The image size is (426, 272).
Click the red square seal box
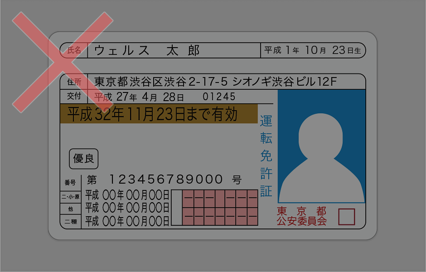347,217
